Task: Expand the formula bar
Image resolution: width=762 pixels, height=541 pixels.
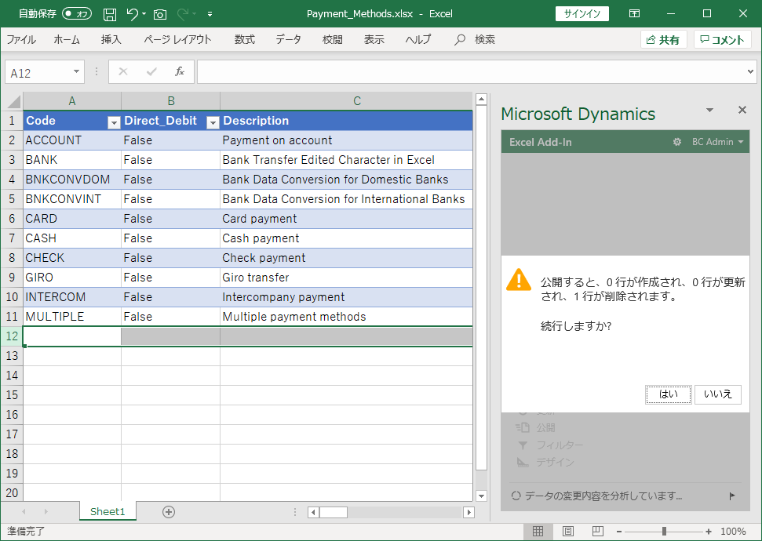Action: tap(750, 72)
